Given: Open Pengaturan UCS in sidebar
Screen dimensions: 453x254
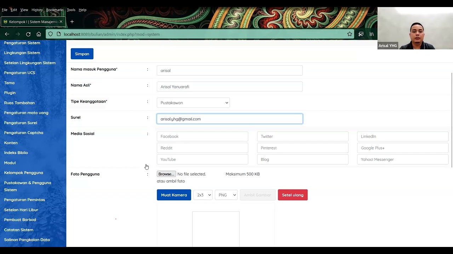Looking at the screenshot, I should tap(19, 73).
